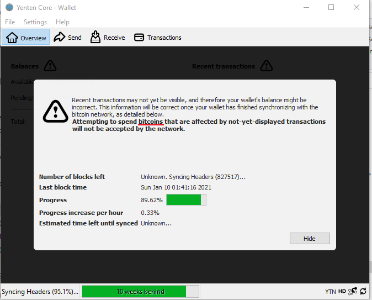Click 'Unknown...' estimated time left value

(156, 223)
